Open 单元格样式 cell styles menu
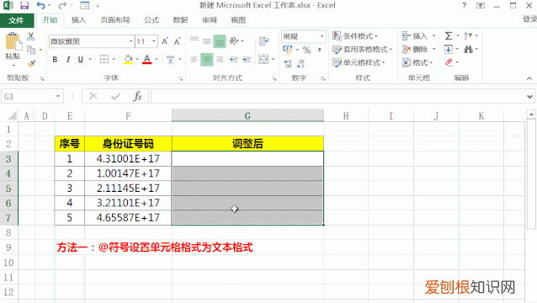537x303 pixels. pos(359,62)
